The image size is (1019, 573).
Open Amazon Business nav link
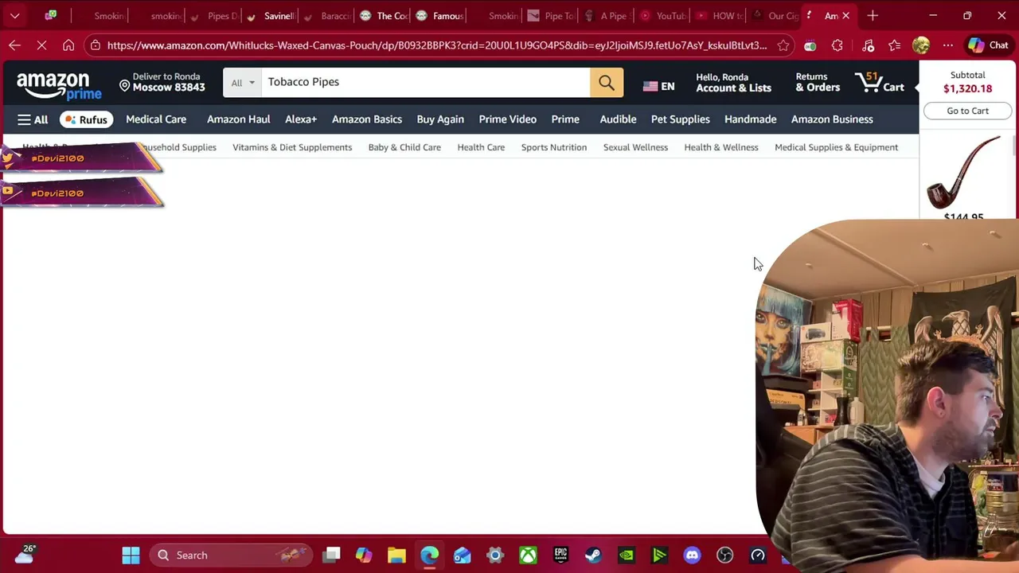832,119
